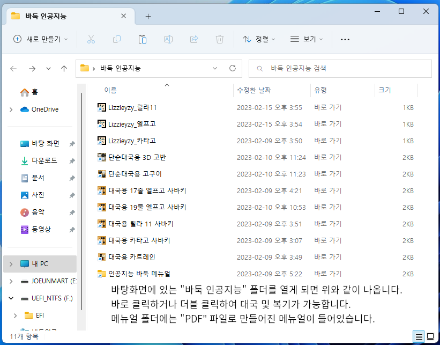This screenshot has height=345, width=440.
Task: Expand the JOEUNMART drive node
Action: [x=11, y=281]
